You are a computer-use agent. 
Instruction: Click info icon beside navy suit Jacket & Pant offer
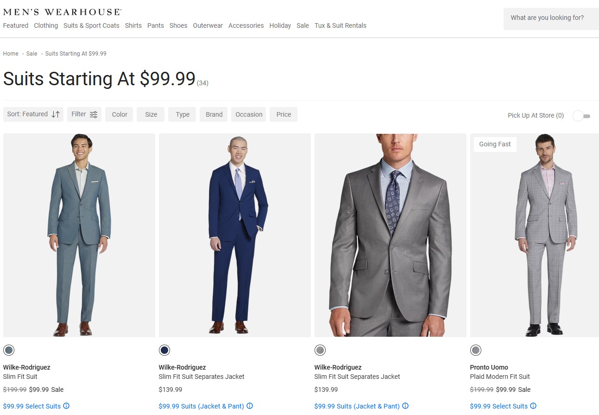(x=250, y=406)
